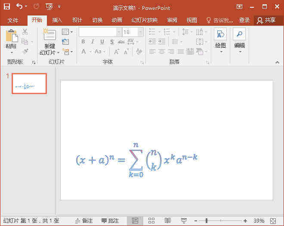Click the Decrease Font Size icon
This screenshot has width=284, height=226.
[x=127, y=52]
